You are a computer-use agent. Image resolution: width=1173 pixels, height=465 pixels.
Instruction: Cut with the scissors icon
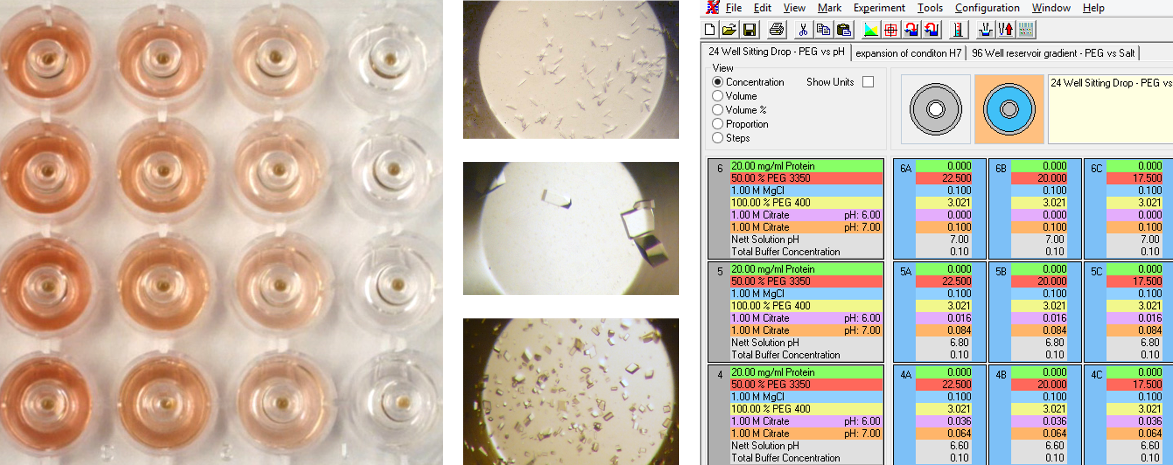803,30
